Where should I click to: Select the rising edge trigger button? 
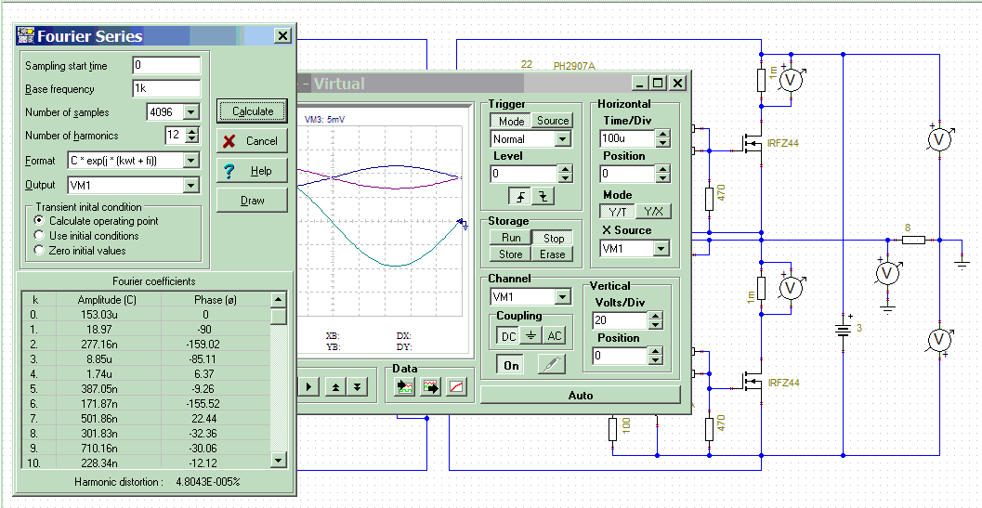[x=520, y=196]
